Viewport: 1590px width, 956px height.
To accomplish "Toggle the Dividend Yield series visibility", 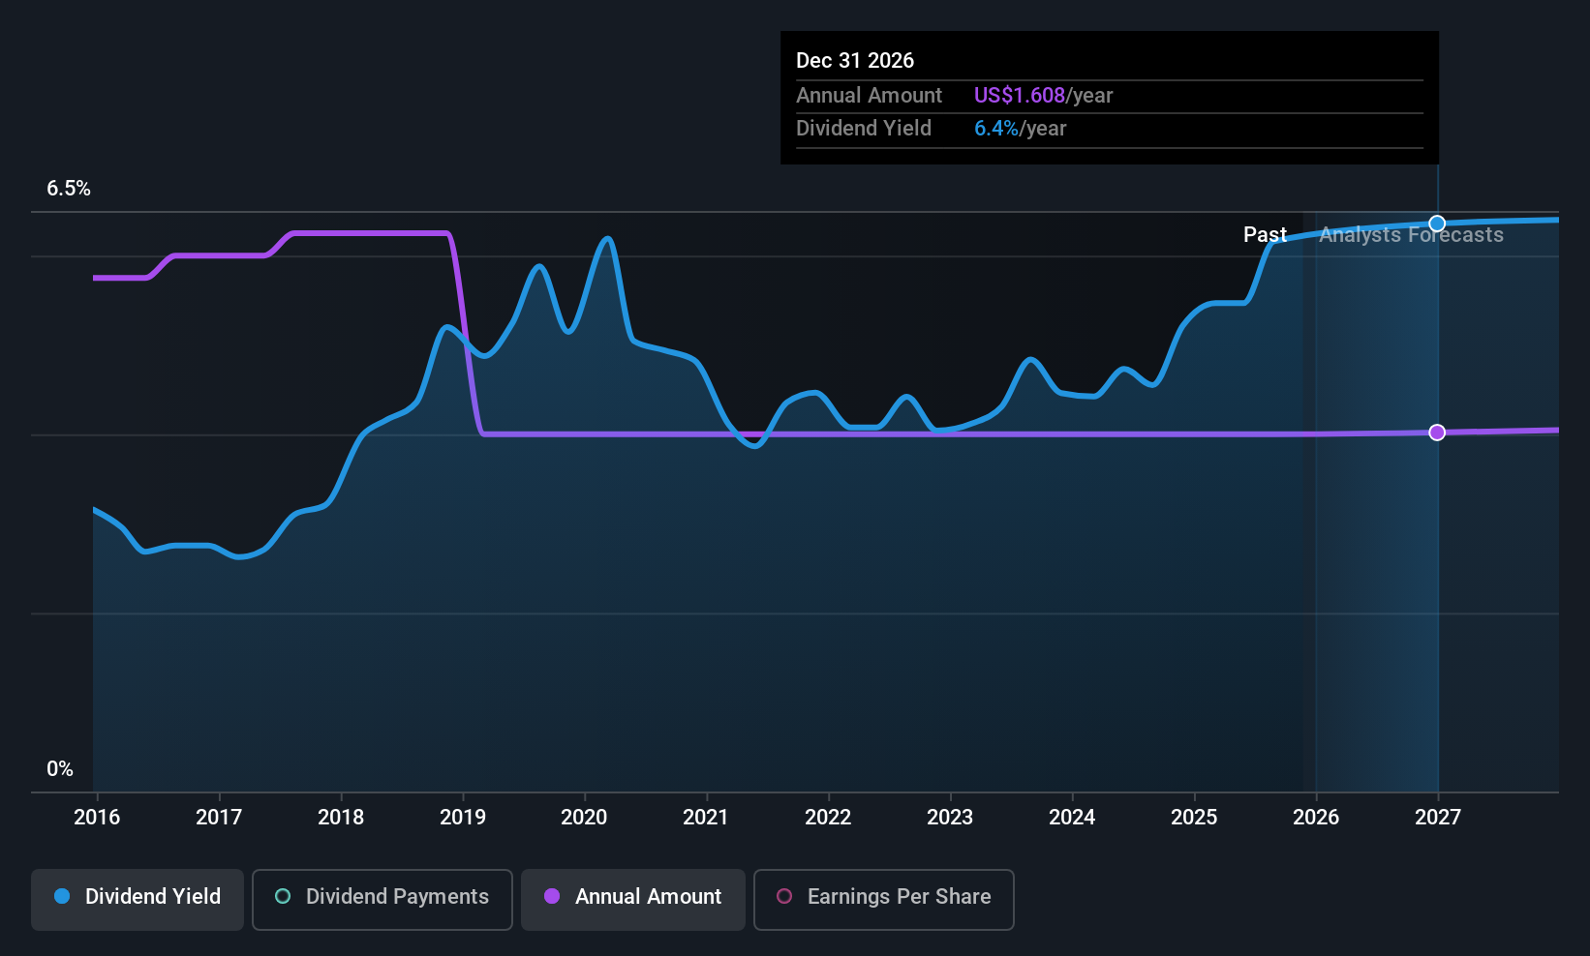I will coord(137,899).
